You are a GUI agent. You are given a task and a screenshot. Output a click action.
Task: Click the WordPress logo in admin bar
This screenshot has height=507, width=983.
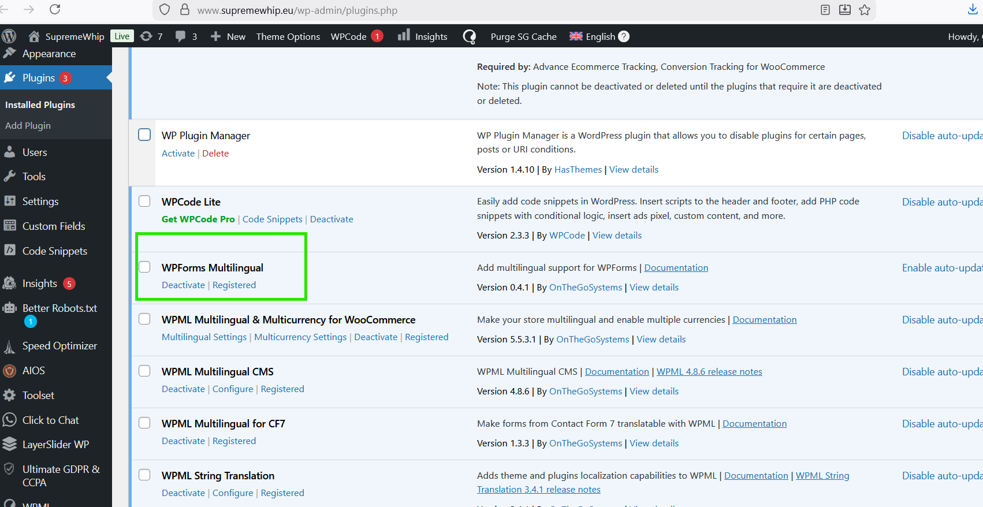pyautogui.click(x=9, y=36)
